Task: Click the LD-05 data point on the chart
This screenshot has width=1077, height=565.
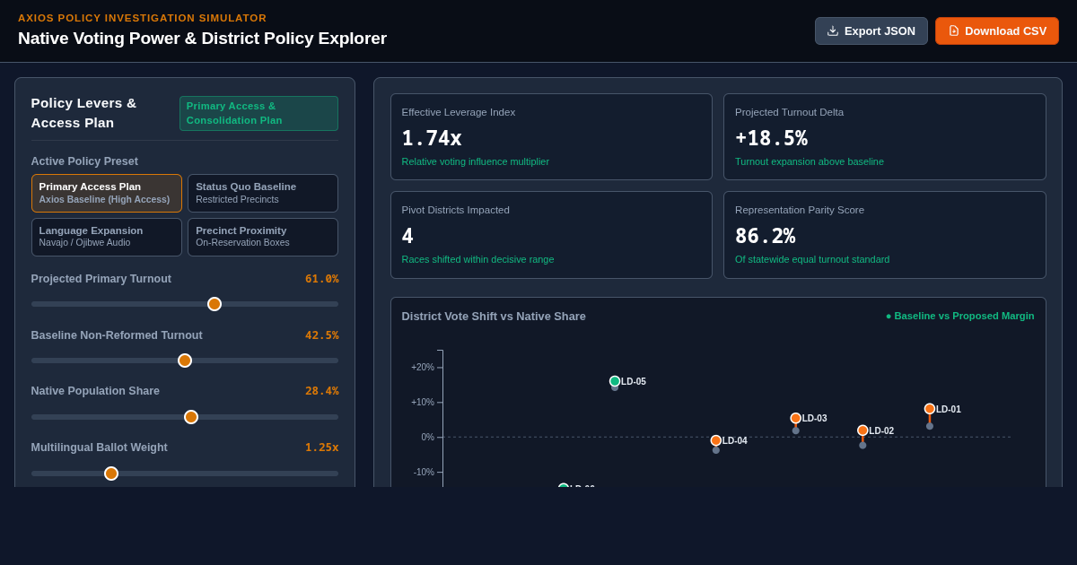Action: tap(615, 381)
